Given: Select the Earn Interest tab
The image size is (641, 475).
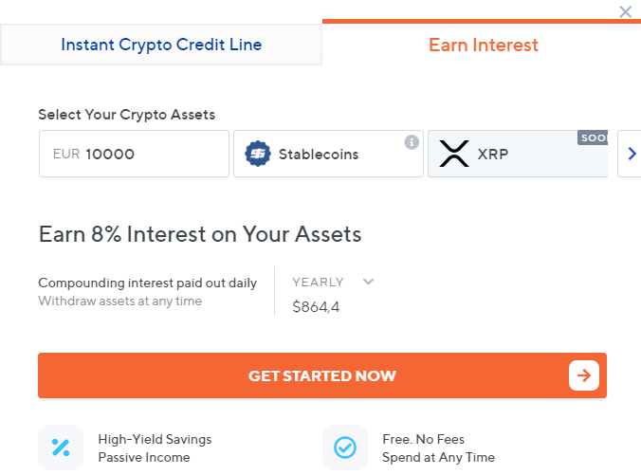Looking at the screenshot, I should [483, 45].
